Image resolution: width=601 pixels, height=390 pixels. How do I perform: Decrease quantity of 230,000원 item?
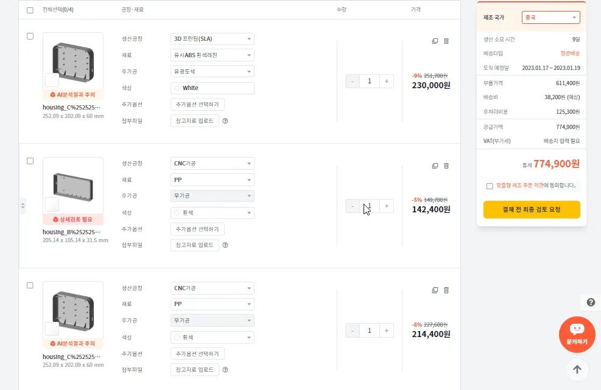coord(352,81)
